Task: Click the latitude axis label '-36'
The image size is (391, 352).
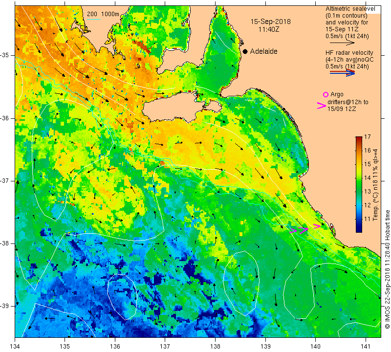Action: pyautogui.click(x=5, y=118)
